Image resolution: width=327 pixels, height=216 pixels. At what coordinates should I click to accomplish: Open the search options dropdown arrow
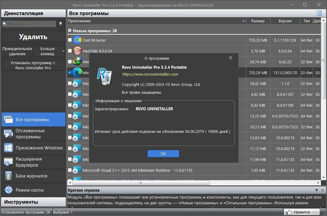point(8,24)
